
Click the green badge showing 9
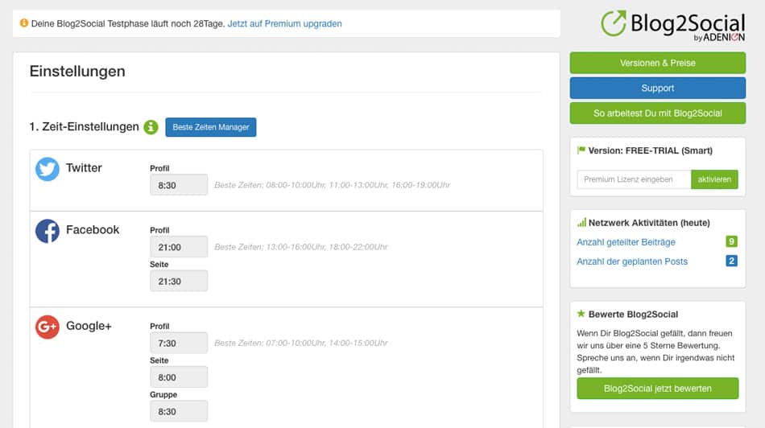731,242
